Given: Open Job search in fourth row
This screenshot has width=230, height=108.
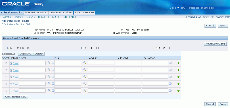Looking at the screenshot, I should (x=85, y=83).
